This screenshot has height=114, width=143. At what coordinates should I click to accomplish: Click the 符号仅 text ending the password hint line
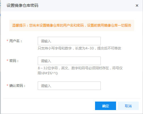[x=117, y=68]
